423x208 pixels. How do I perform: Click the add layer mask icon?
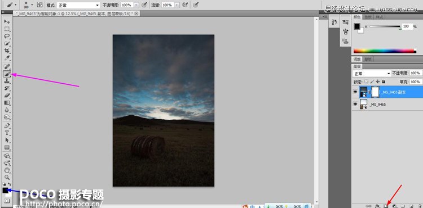pyautogui.click(x=386, y=206)
